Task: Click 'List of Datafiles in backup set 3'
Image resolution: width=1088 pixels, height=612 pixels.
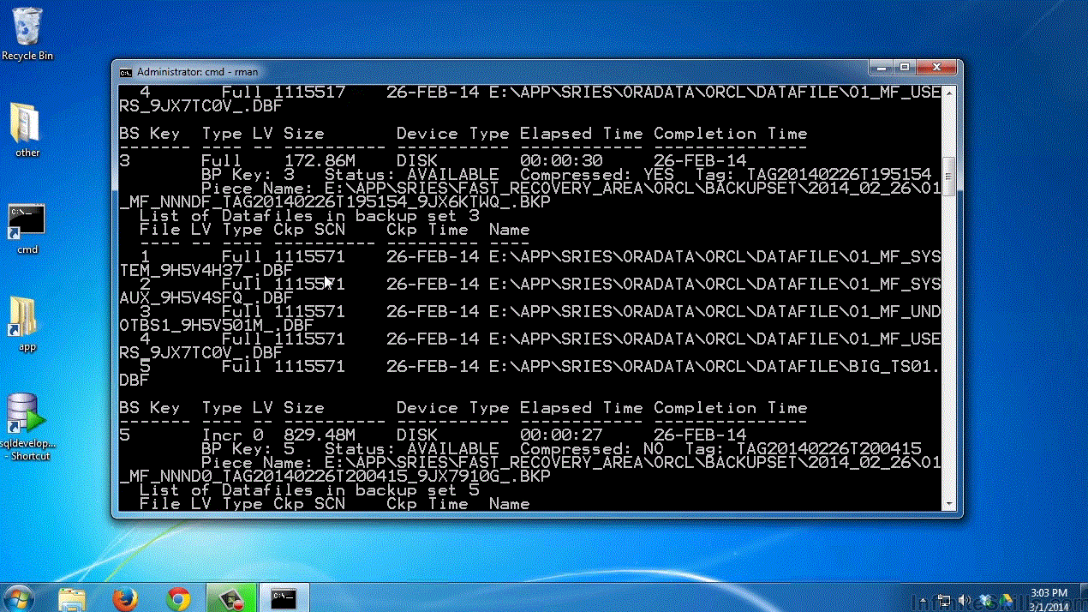Action: pos(309,215)
